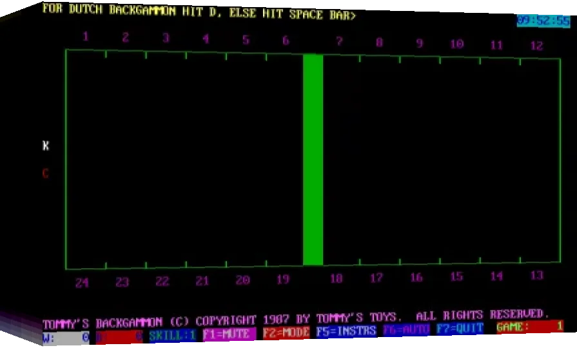Image resolution: width=577 pixels, height=348 pixels.
Task: Click the 09:52:55 clock display
Action: tap(543, 21)
